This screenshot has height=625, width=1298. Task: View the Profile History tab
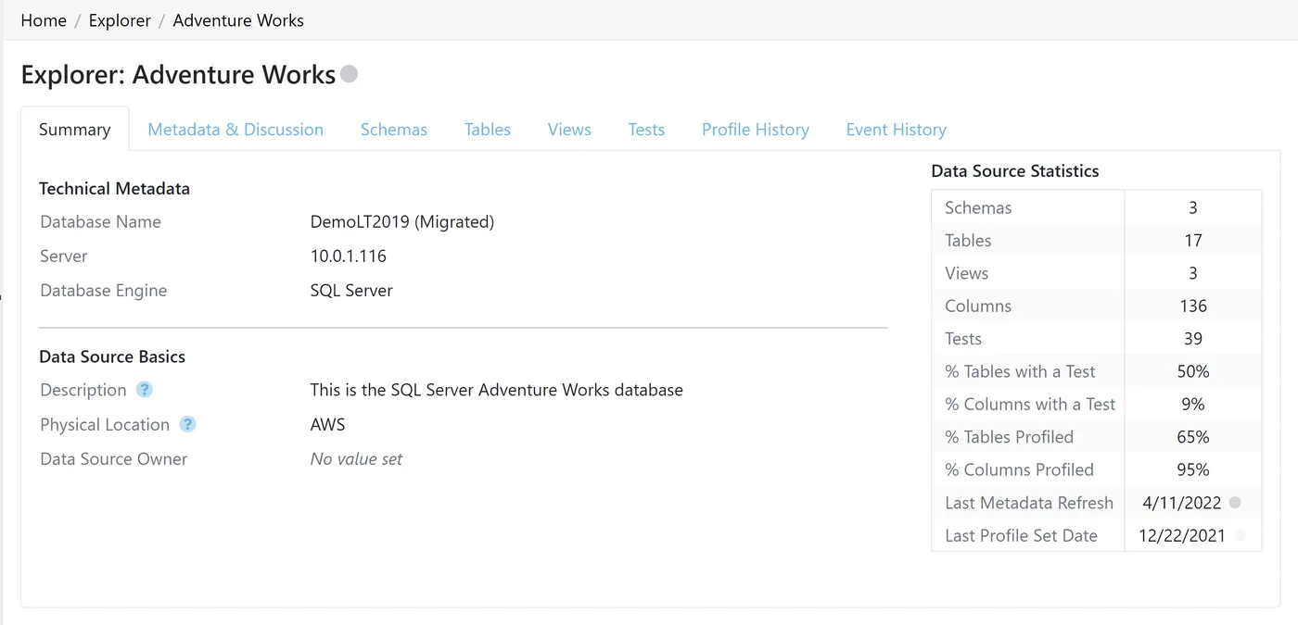pyautogui.click(x=756, y=130)
